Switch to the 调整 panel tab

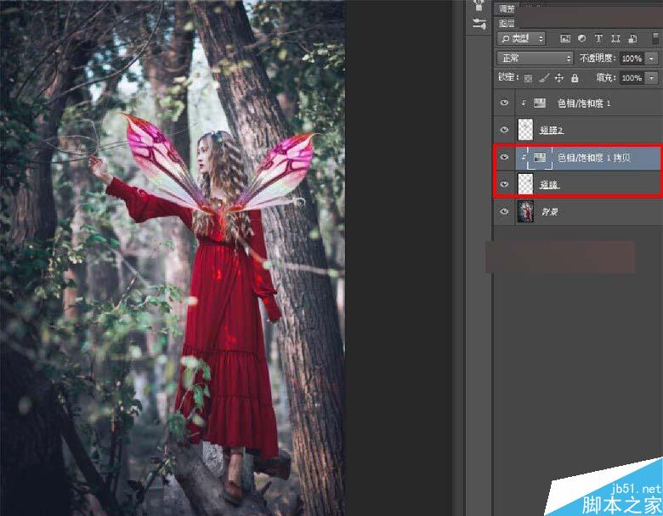tap(507, 8)
